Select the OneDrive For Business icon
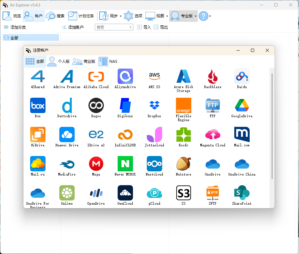The height and width of the screenshot is (254, 299). 37,192
